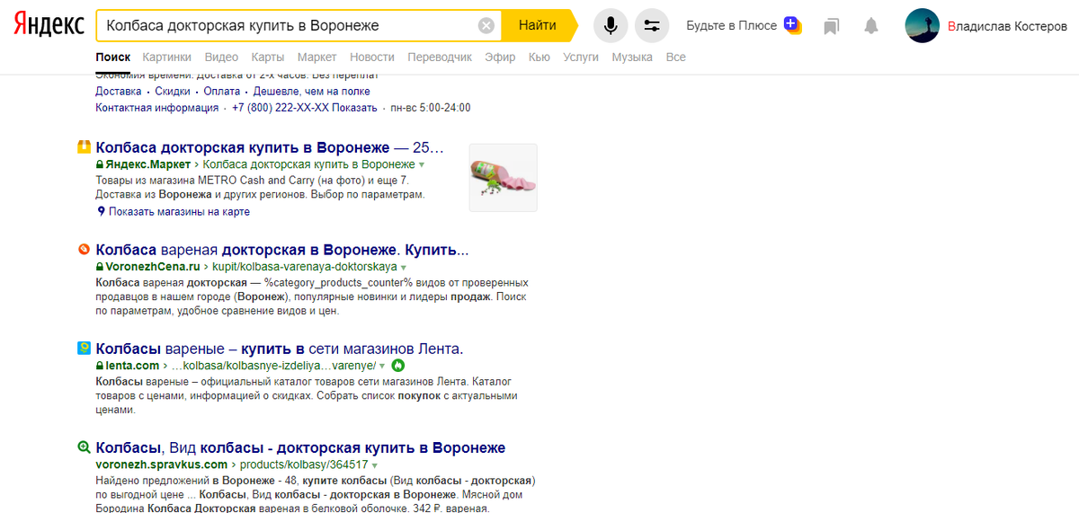The height and width of the screenshot is (513, 1079).
Task: Click the Lenta result favicon
Action: 84,348
